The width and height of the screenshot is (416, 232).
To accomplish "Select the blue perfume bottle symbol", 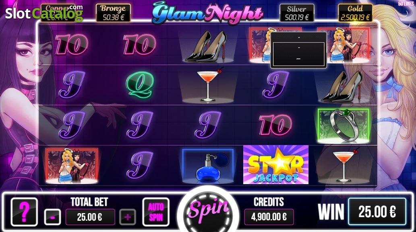I will point(208,166).
